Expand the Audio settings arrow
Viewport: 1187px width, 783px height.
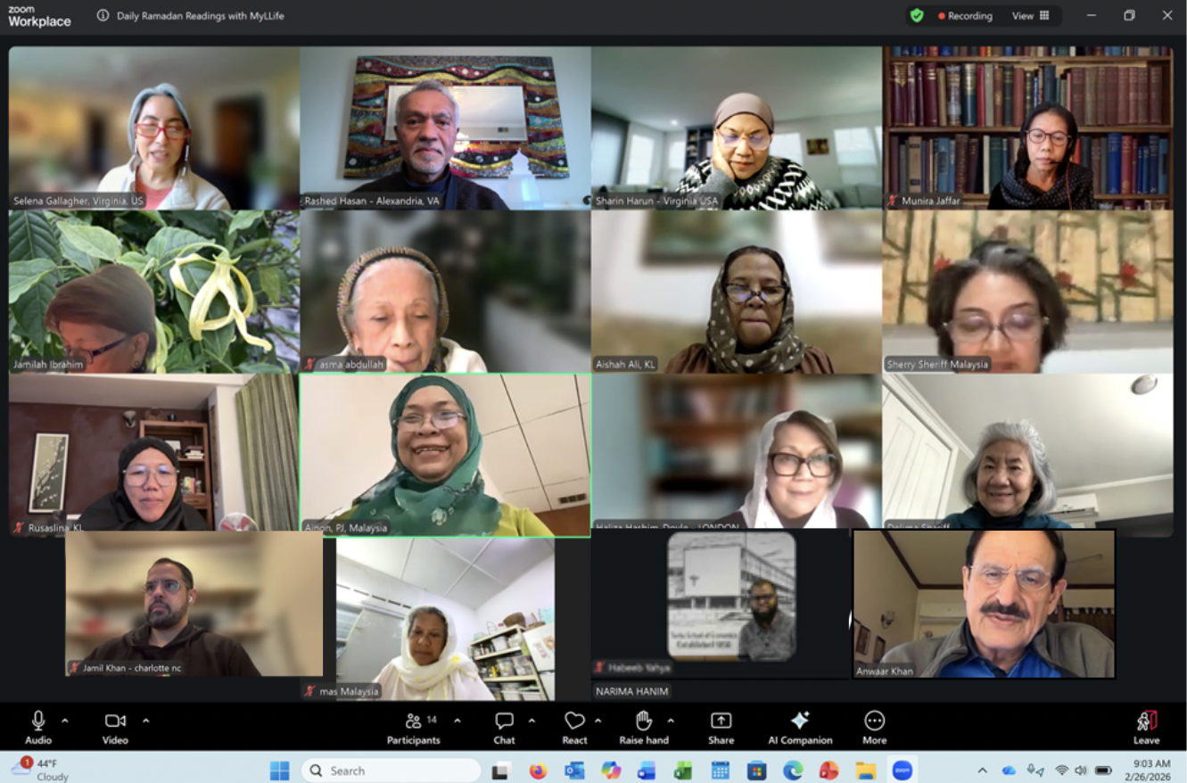click(x=64, y=721)
